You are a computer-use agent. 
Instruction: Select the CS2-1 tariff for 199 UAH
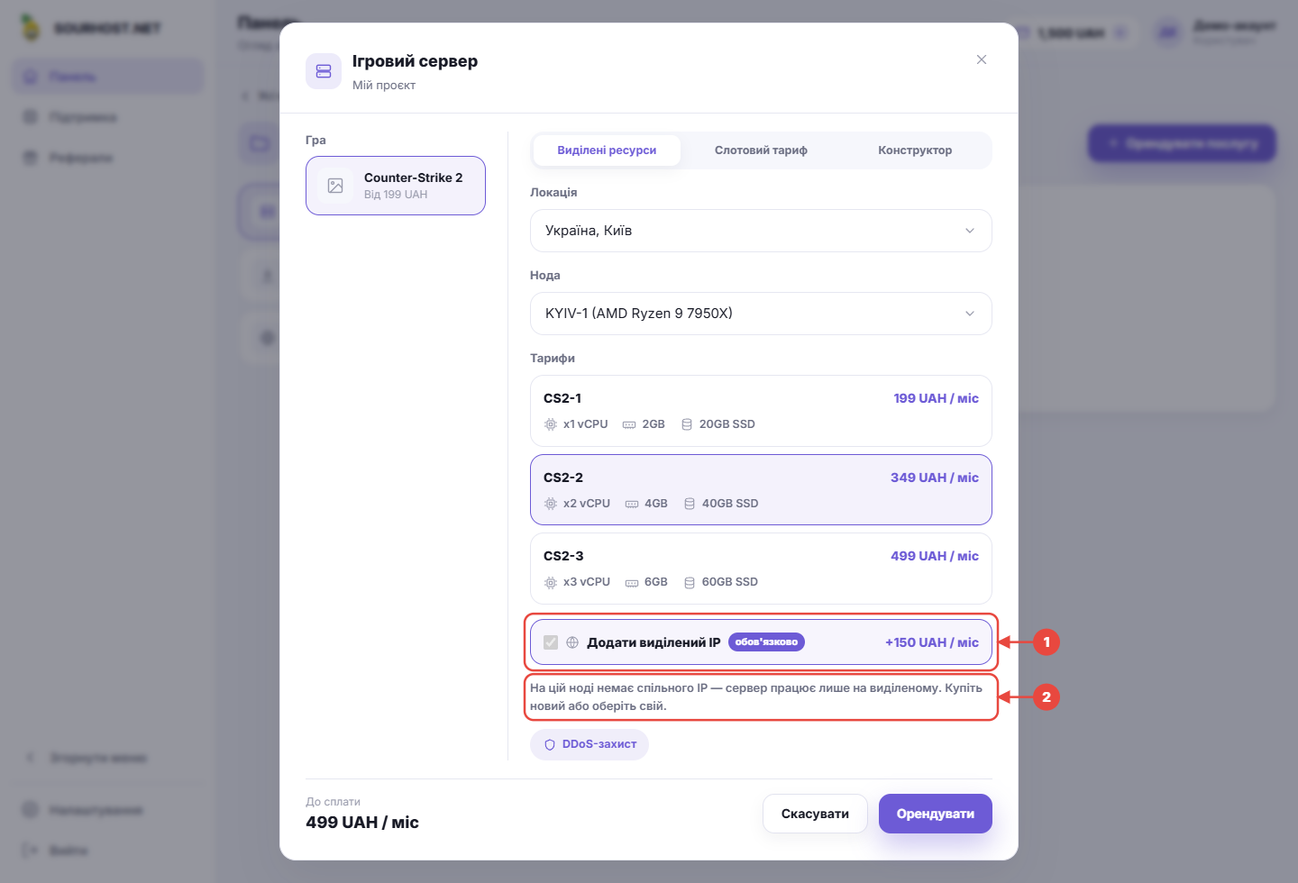[761, 411]
